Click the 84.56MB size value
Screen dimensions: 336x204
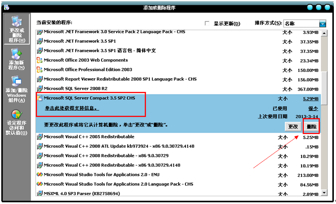tap(309, 185)
